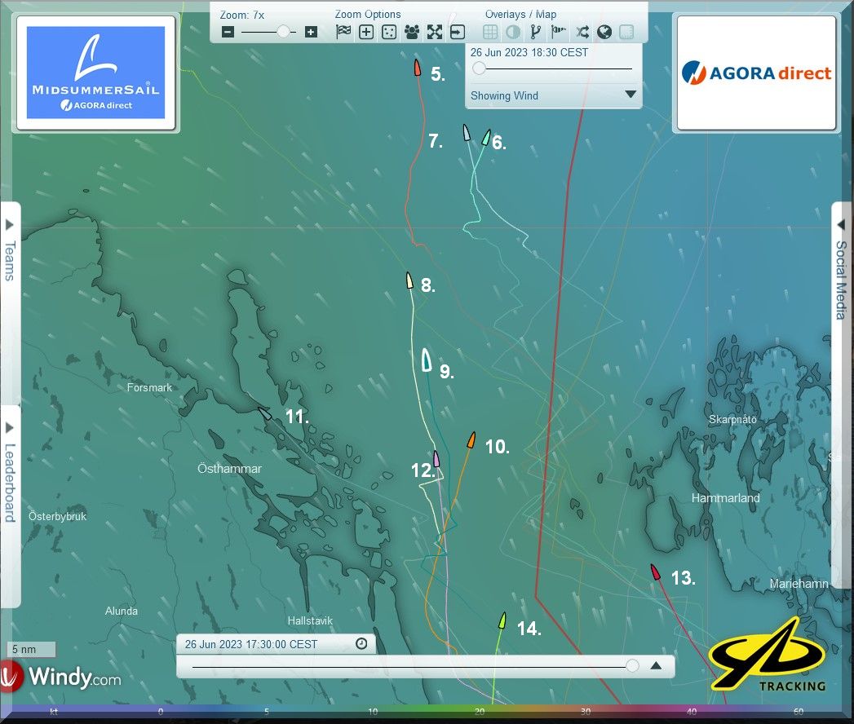
Task: Click the shuffle arrows overlay icon
Action: pos(582,33)
